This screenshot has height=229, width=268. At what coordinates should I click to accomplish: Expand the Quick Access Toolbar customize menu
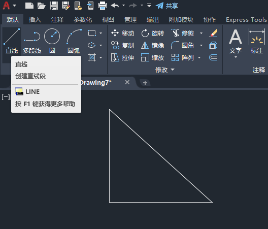[x=149, y=5]
